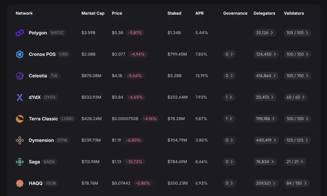The image size is (327, 196).
Task: Click the Terra Classic orange logo
Action: pyautogui.click(x=20, y=119)
